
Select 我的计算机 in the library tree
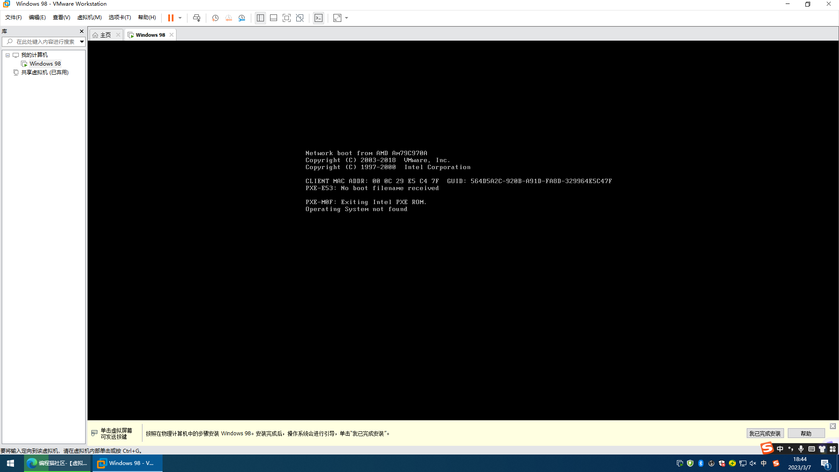click(x=35, y=55)
